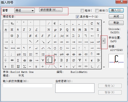Open help via the 帮助 button
The height and width of the screenshot is (102, 128).
click(116, 23)
